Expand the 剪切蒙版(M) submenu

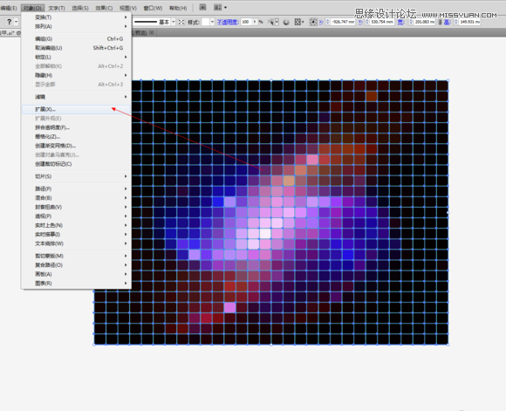[x=76, y=256]
